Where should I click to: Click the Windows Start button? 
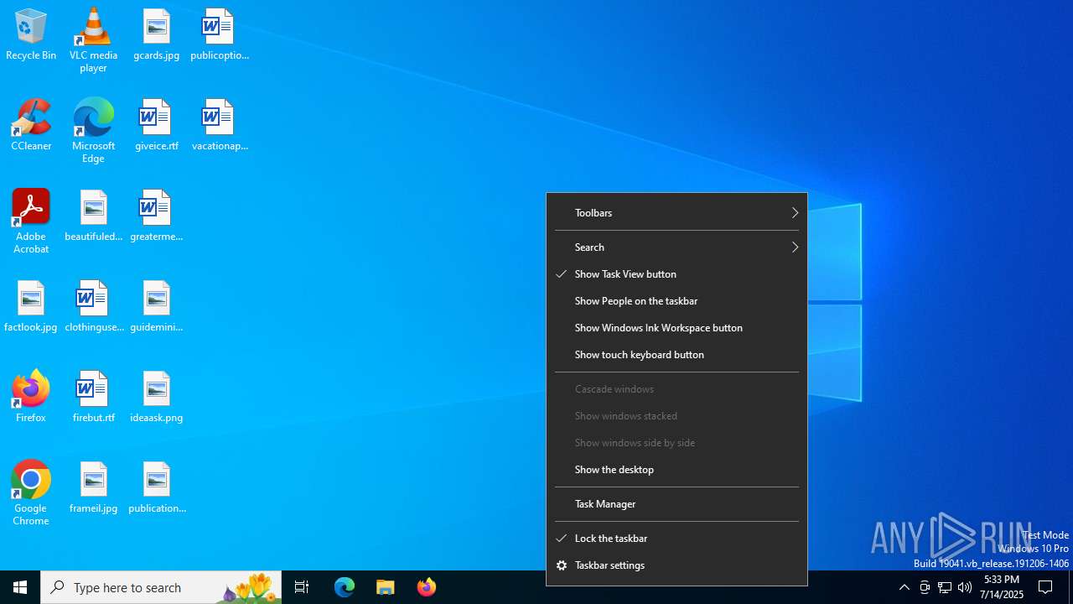[20, 587]
